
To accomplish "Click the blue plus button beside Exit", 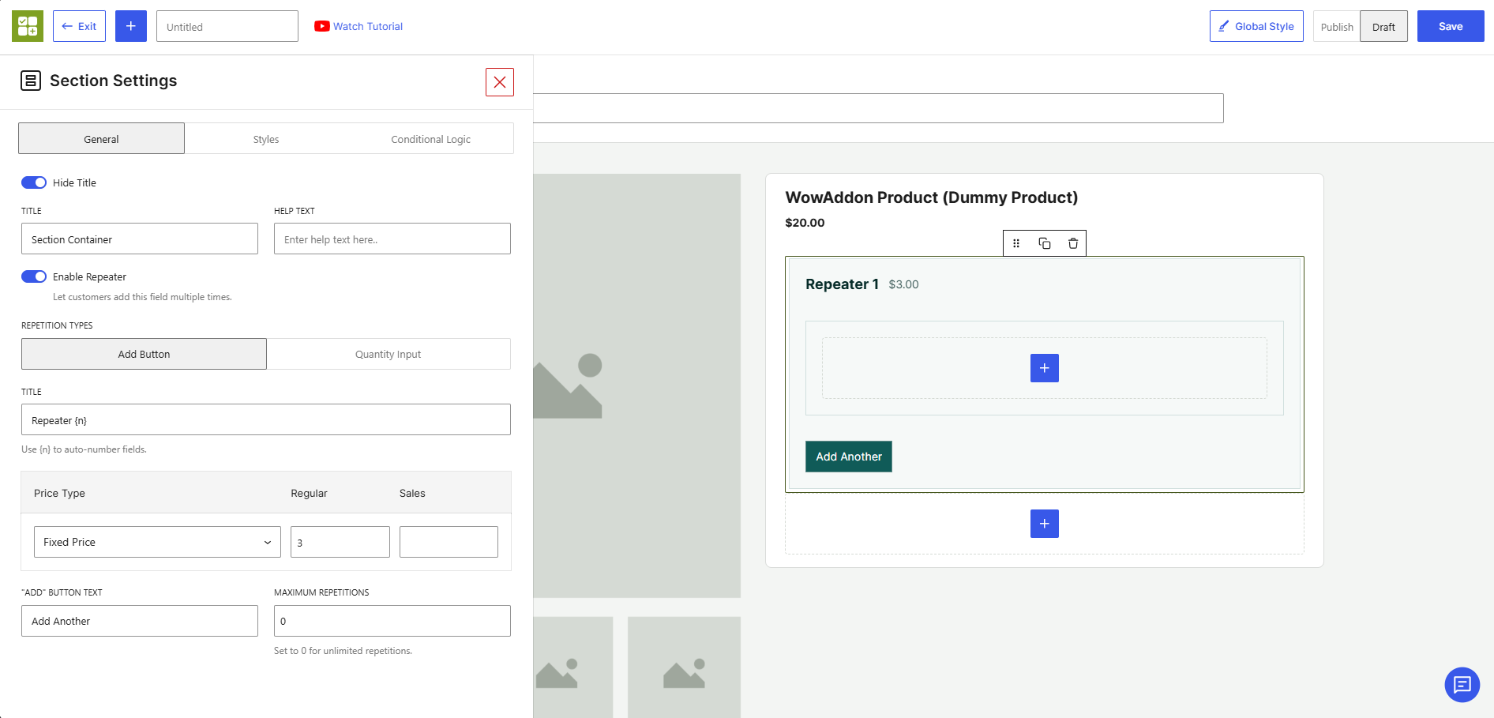I will click(131, 26).
